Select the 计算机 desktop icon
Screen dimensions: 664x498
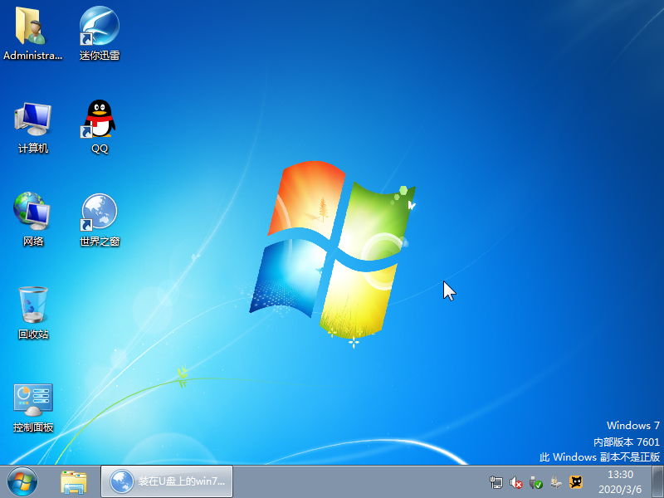pyautogui.click(x=33, y=120)
